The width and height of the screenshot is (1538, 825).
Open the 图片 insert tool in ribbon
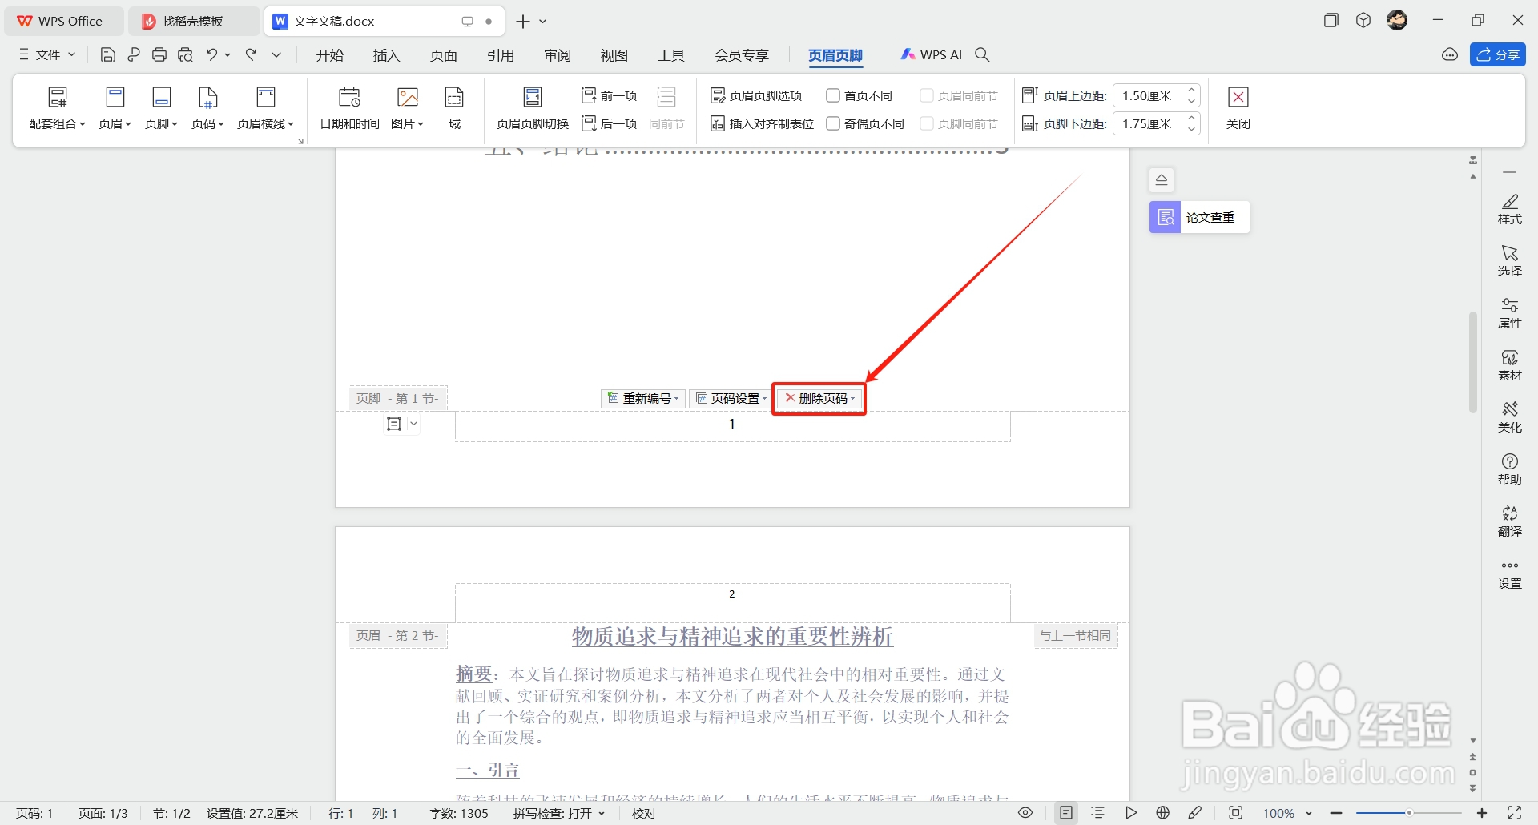[x=407, y=108]
